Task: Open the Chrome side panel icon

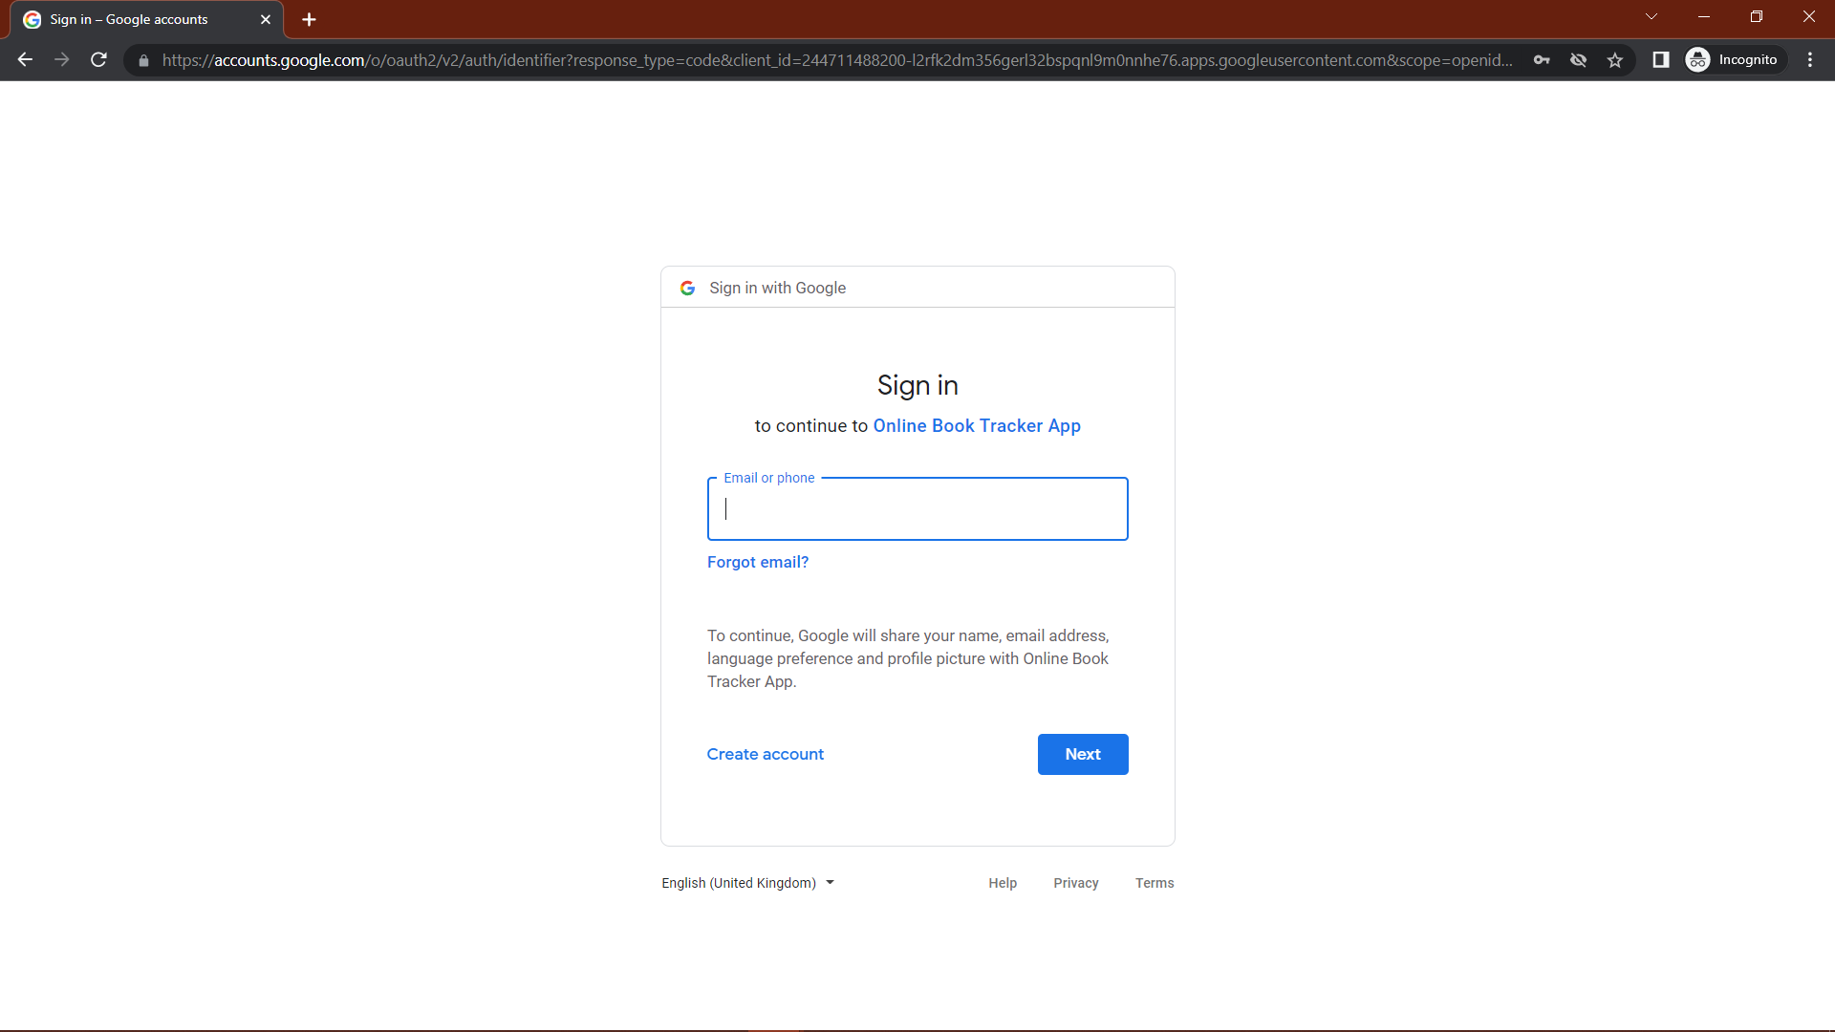Action: 1661,59
